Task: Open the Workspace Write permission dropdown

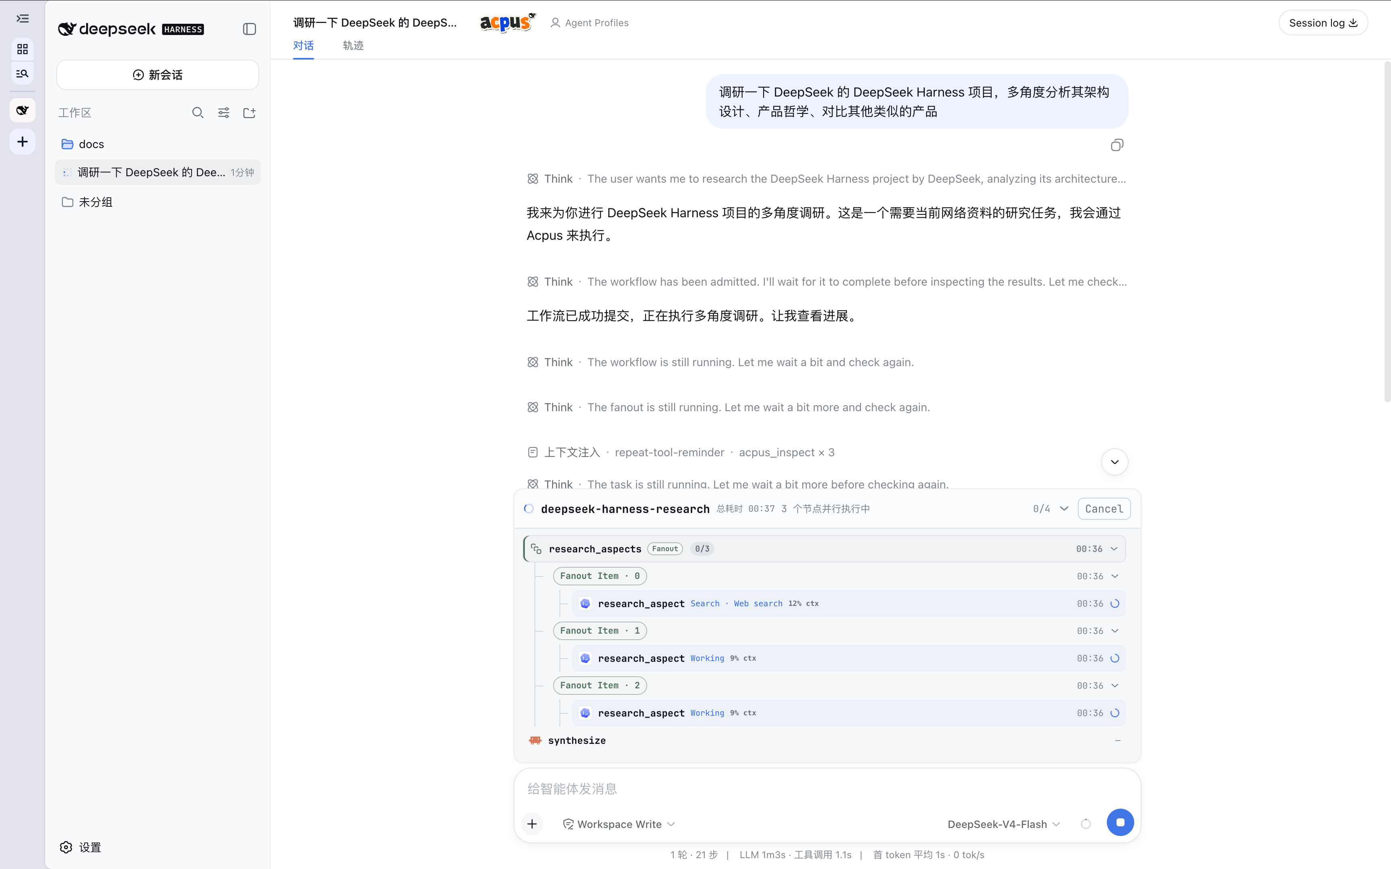Action: (619, 824)
